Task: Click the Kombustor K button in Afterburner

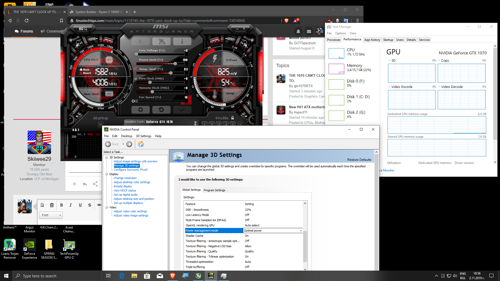Action: (x=140, y=41)
